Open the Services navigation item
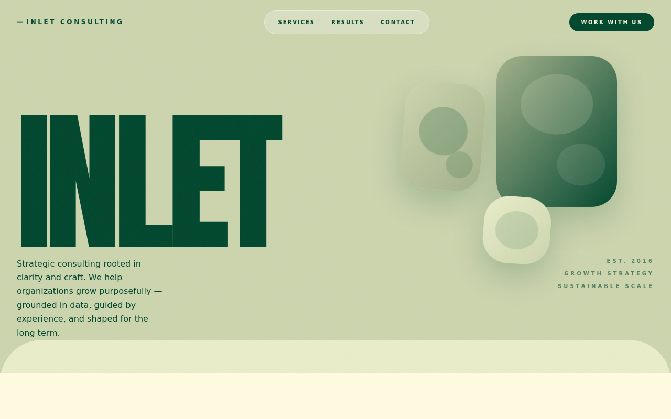The height and width of the screenshot is (419, 671). (x=297, y=23)
